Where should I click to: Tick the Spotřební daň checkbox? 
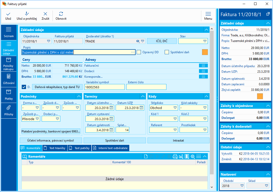coord(167,52)
